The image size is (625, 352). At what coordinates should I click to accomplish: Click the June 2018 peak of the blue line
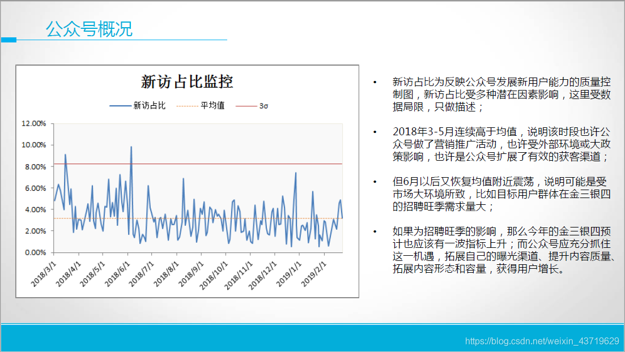(x=131, y=147)
